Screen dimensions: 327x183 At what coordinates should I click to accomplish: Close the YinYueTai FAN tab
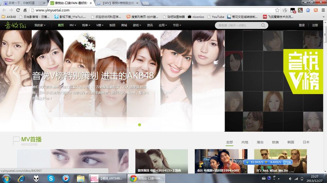[91, 3]
